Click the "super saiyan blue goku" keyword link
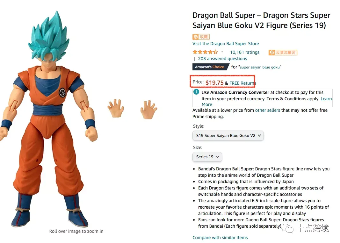Screen dimensions: 340x243 [260, 67]
